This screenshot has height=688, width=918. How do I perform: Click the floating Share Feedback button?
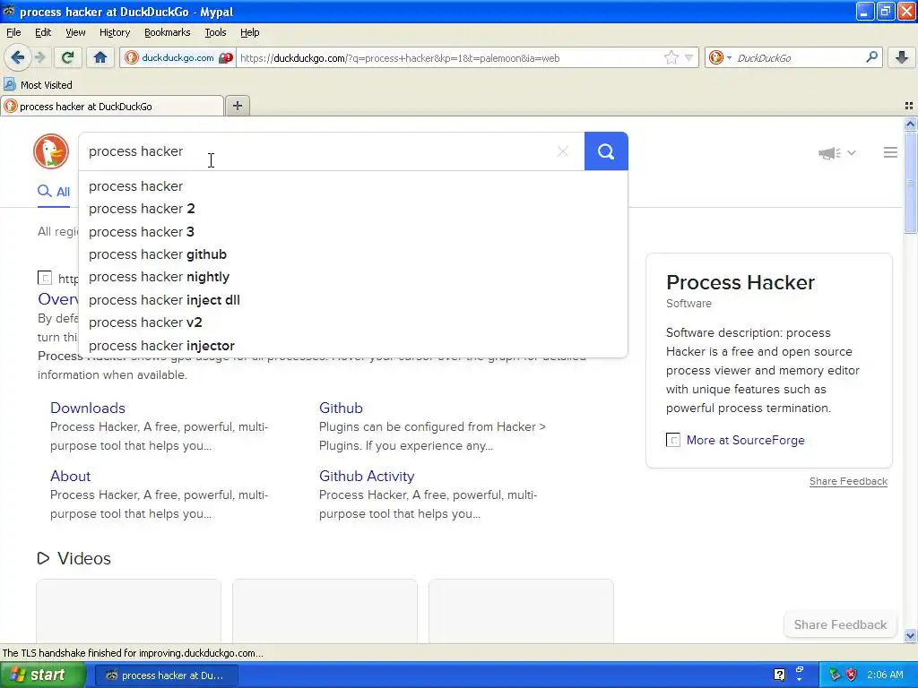840,624
